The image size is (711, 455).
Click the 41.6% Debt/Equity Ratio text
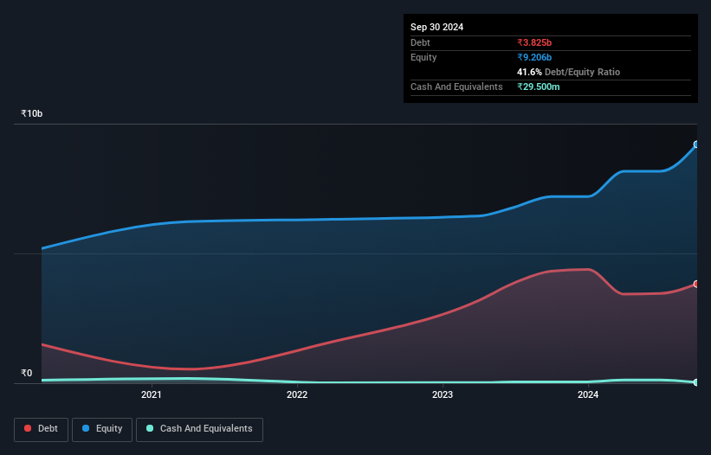(x=568, y=72)
